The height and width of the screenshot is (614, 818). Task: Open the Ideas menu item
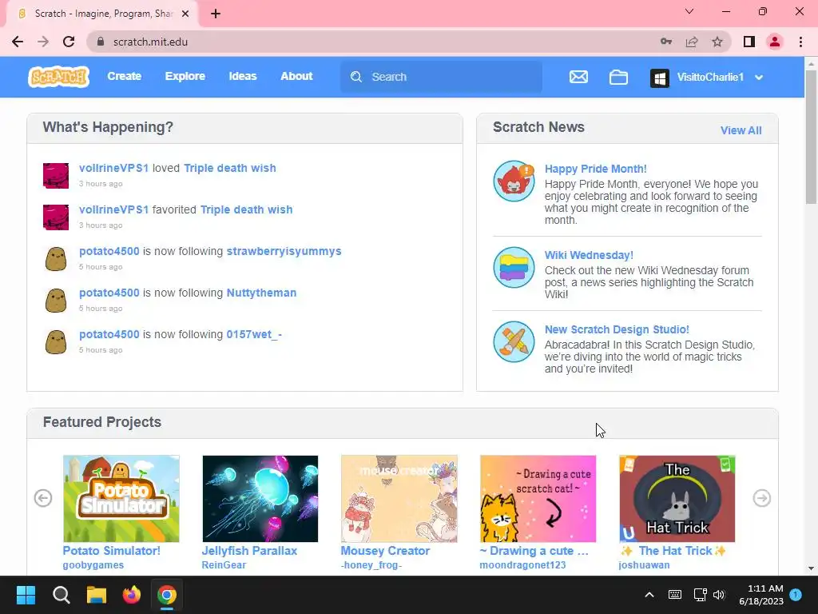243,76
